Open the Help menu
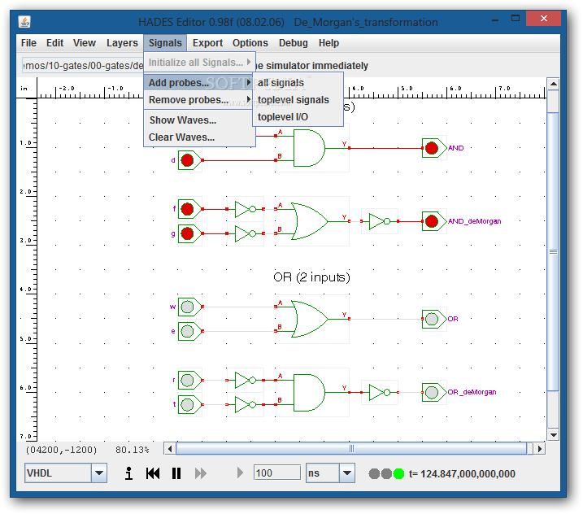This screenshot has width=583, height=514. (x=328, y=43)
